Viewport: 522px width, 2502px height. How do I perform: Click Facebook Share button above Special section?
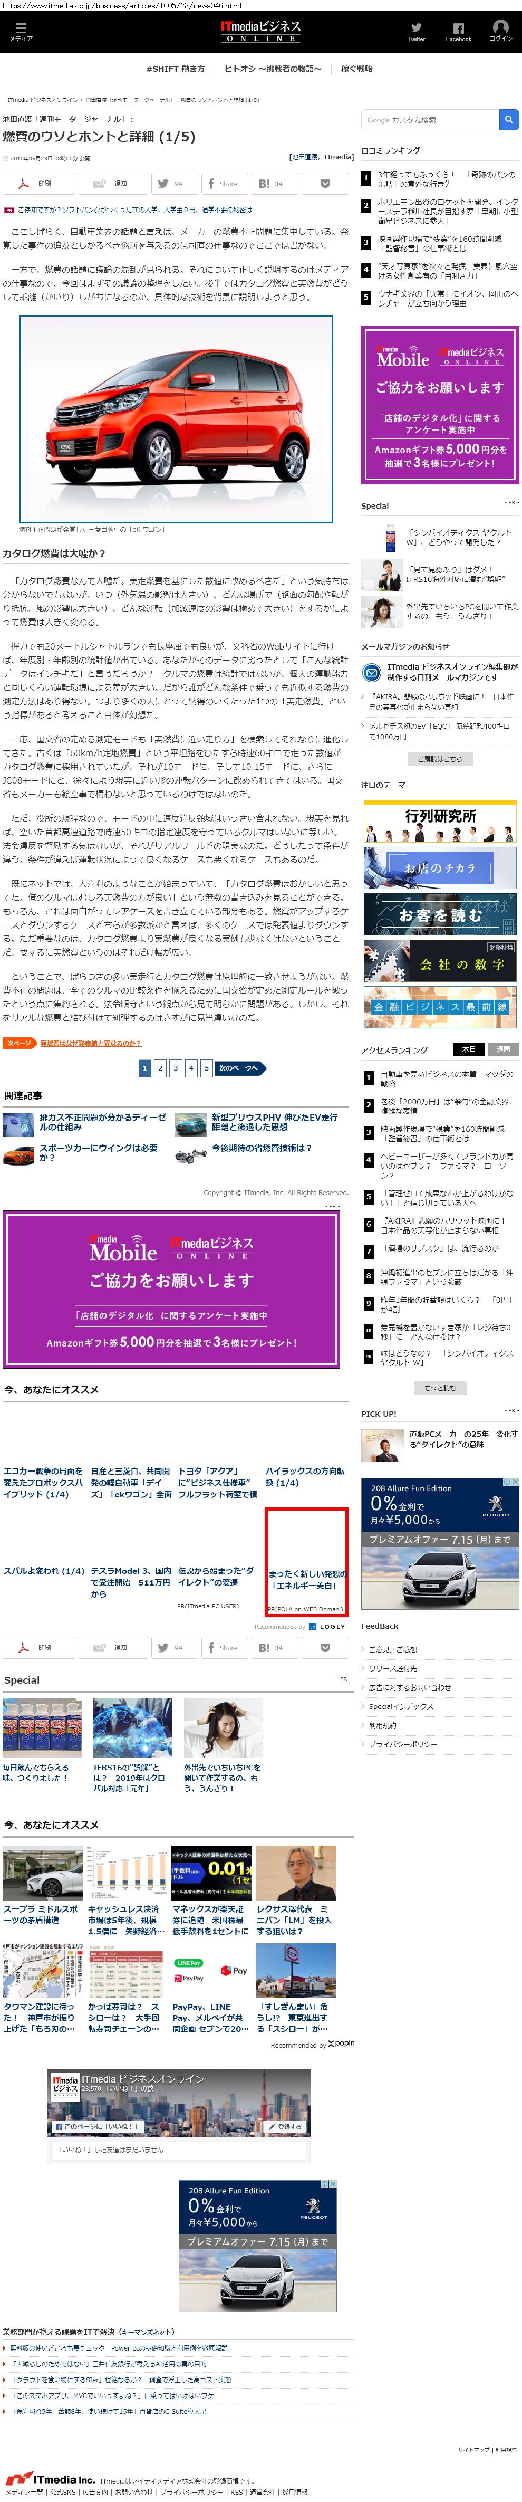[224, 1647]
